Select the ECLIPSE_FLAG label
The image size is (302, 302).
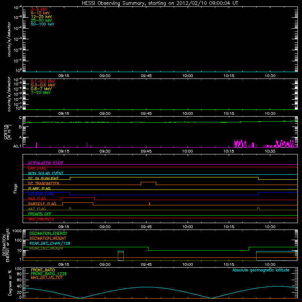pos(41,194)
